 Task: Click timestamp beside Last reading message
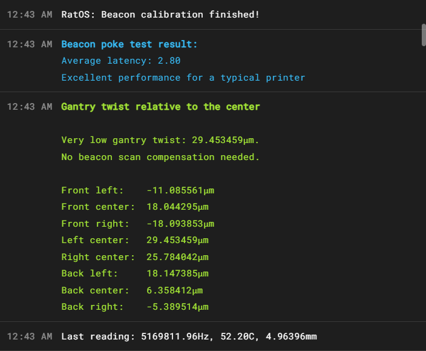coord(30,336)
